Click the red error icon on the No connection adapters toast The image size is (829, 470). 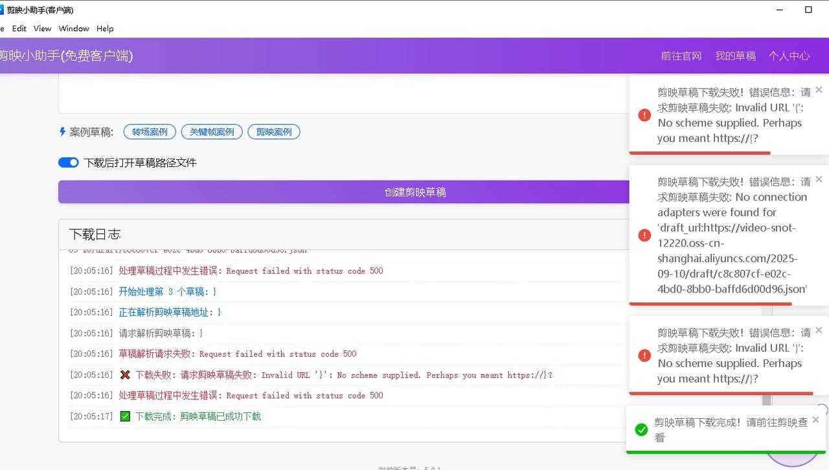click(644, 235)
